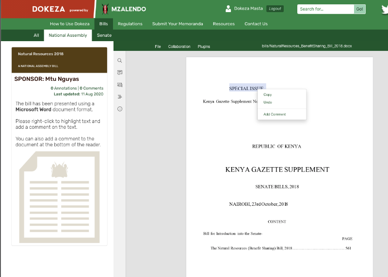Screen dimensions: 388x277
Task: Click the 'Search for...' input field
Action: pos(325,9)
